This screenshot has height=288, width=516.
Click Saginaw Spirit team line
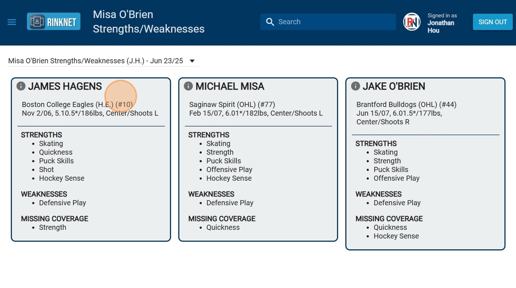[232, 104]
